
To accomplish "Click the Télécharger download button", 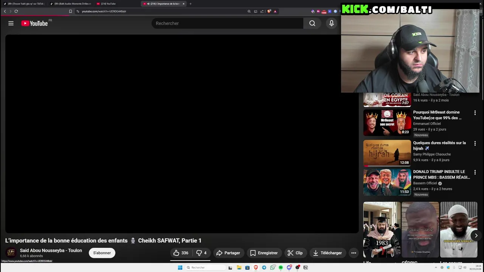I will [327, 253].
